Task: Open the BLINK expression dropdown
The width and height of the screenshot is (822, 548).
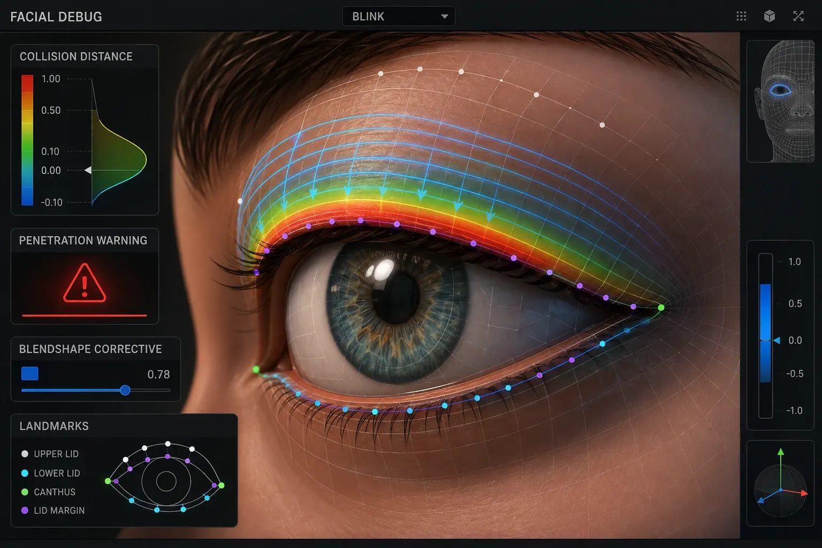Action: [x=399, y=16]
